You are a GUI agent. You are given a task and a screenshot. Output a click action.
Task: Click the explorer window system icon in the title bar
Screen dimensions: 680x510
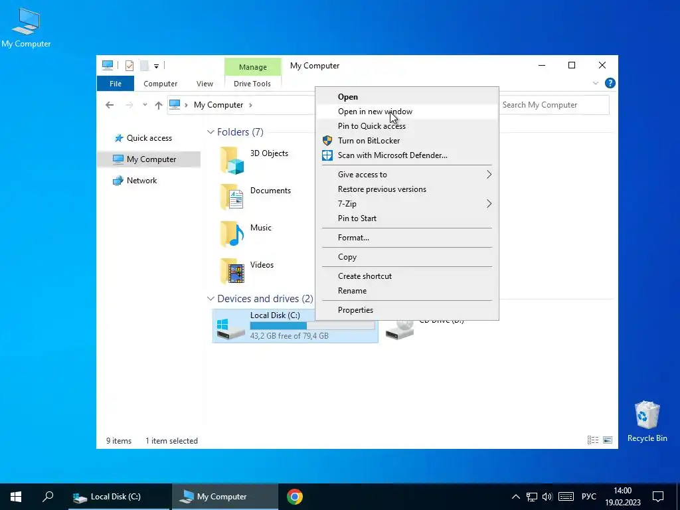pyautogui.click(x=108, y=66)
